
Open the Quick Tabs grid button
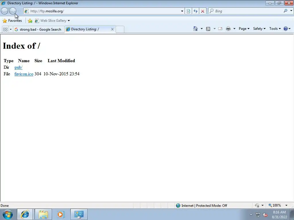[5, 30]
